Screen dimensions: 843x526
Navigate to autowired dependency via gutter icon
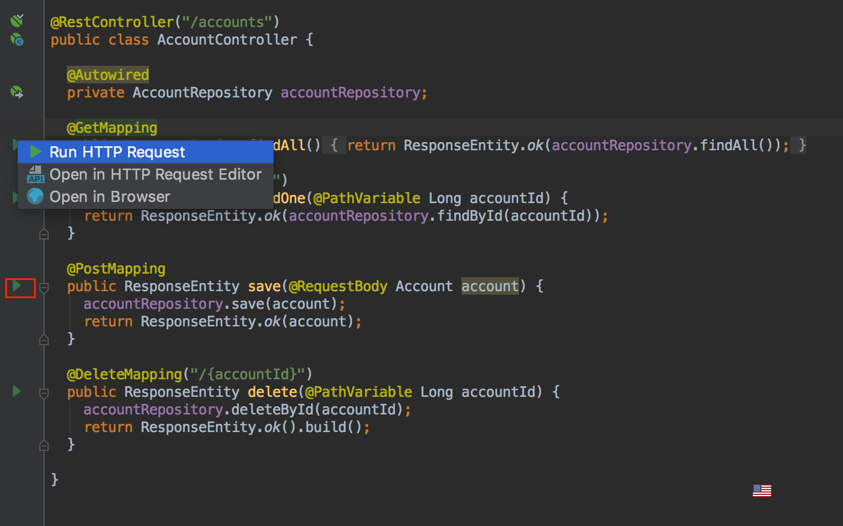pos(17,92)
